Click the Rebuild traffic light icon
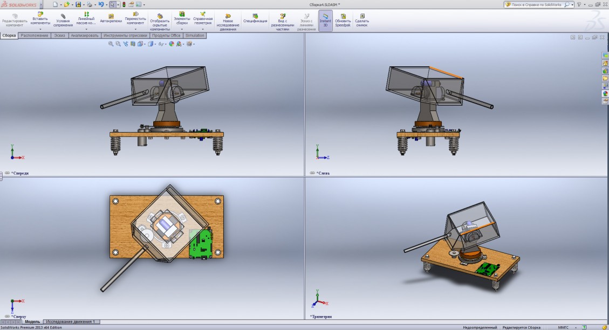This screenshot has width=609, height=330. [124, 5]
